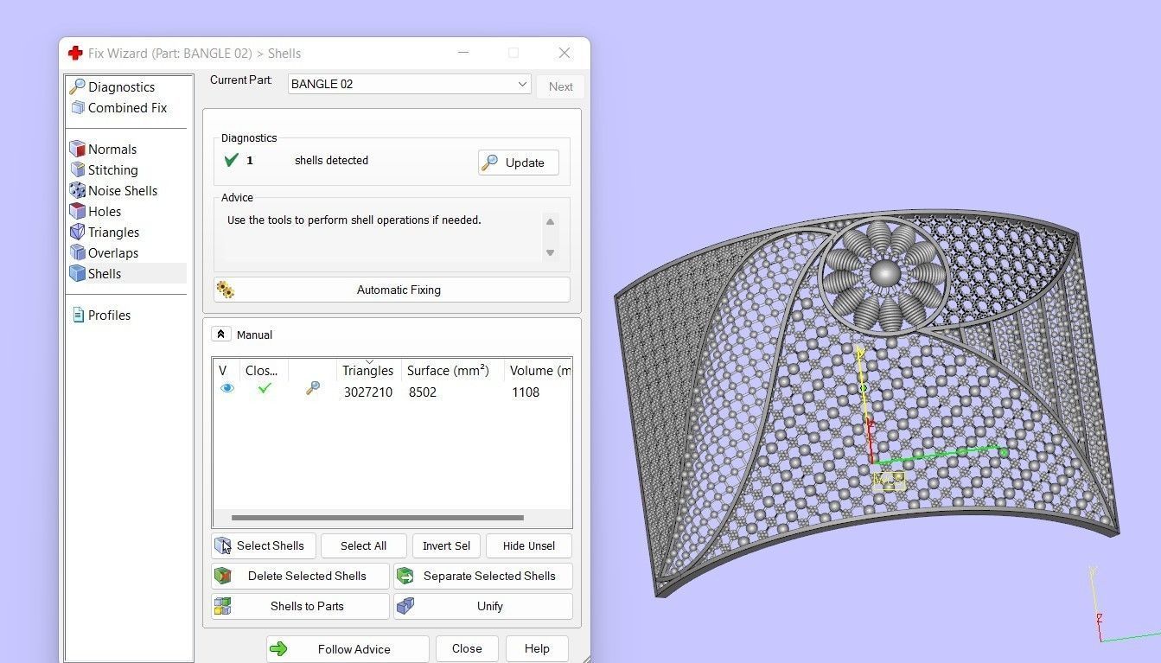Click the Close button at bottom
The image size is (1161, 663).
click(x=467, y=648)
